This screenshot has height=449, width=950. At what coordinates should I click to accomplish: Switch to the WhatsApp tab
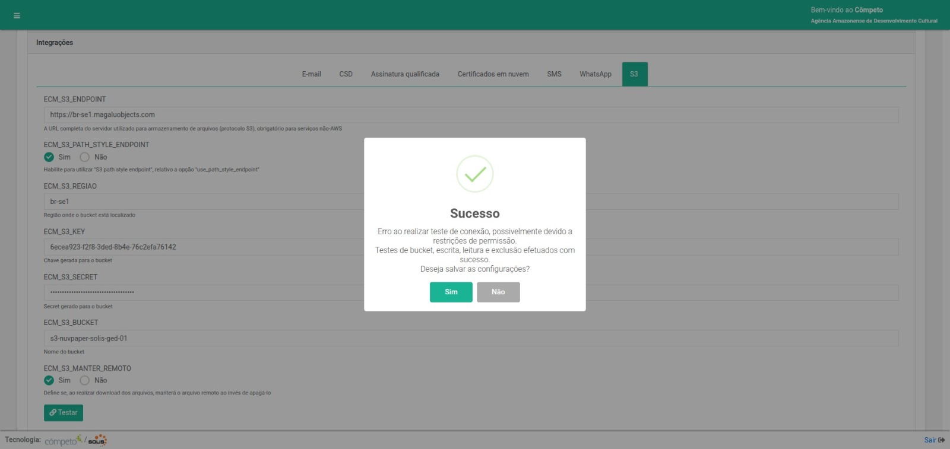click(x=595, y=74)
